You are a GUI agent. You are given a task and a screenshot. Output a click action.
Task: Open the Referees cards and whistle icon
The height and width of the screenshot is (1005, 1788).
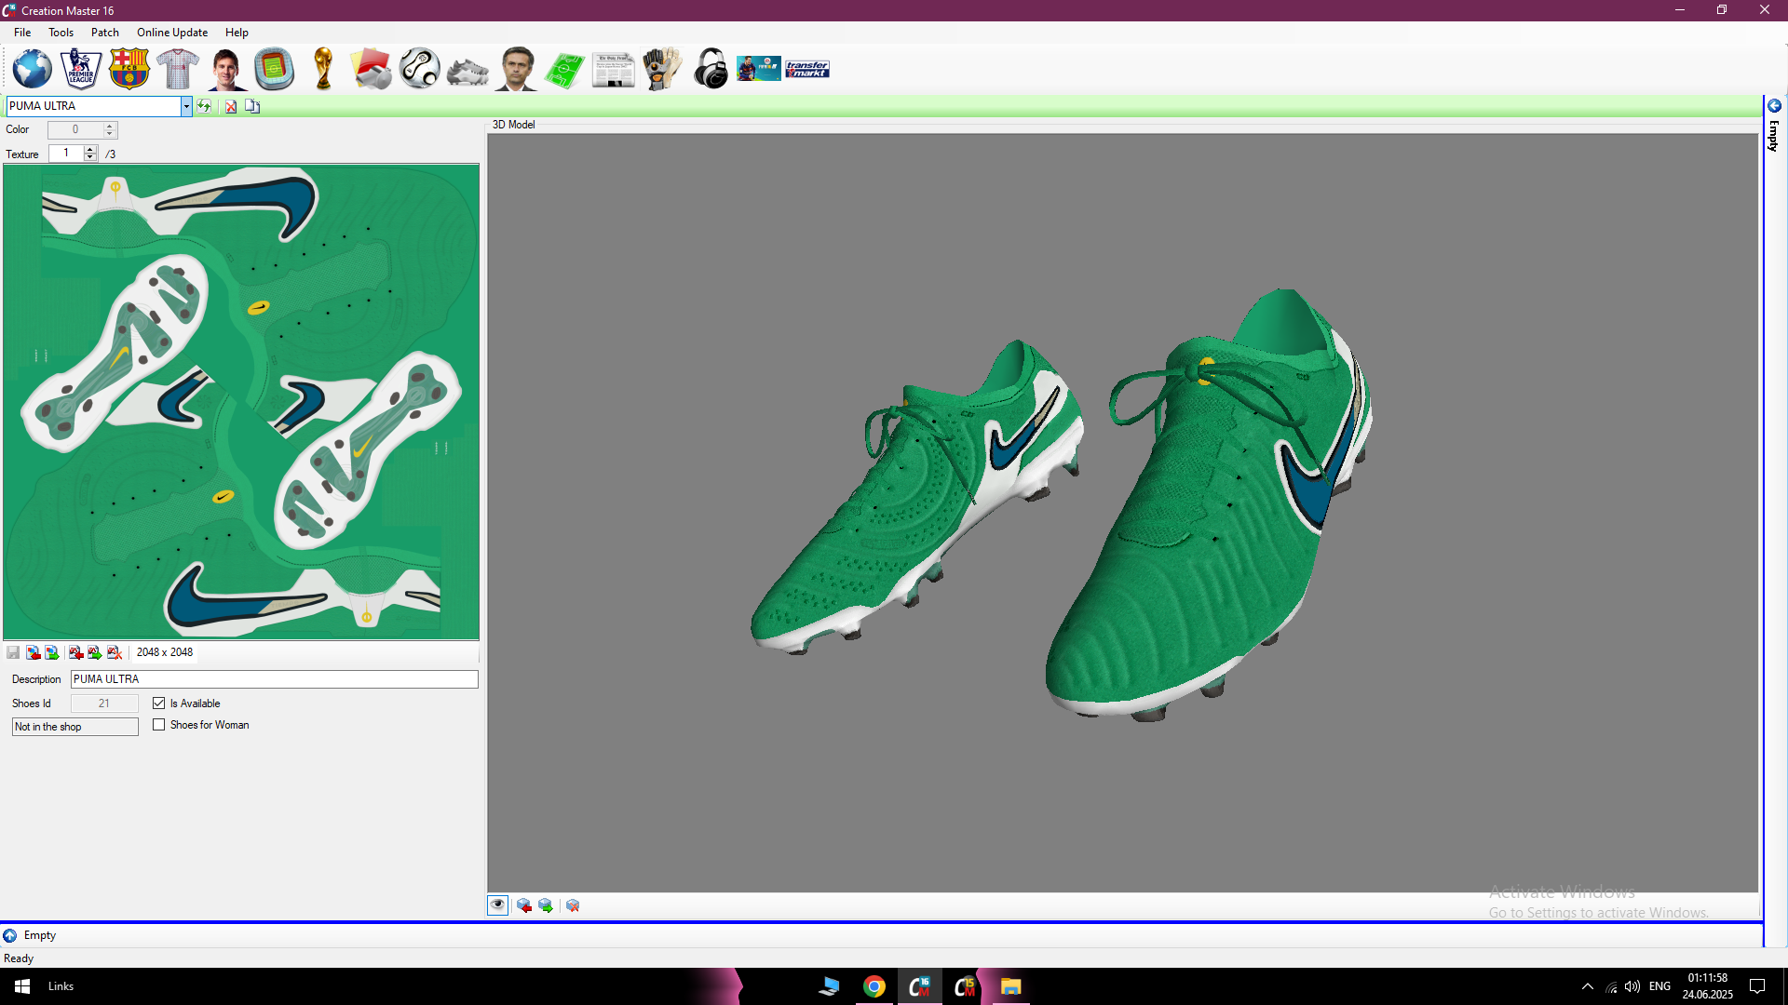[372, 69]
